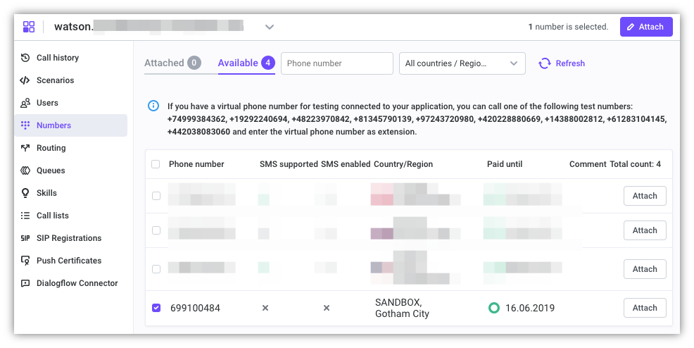
Task: Click the Refresh link
Action: click(x=562, y=63)
